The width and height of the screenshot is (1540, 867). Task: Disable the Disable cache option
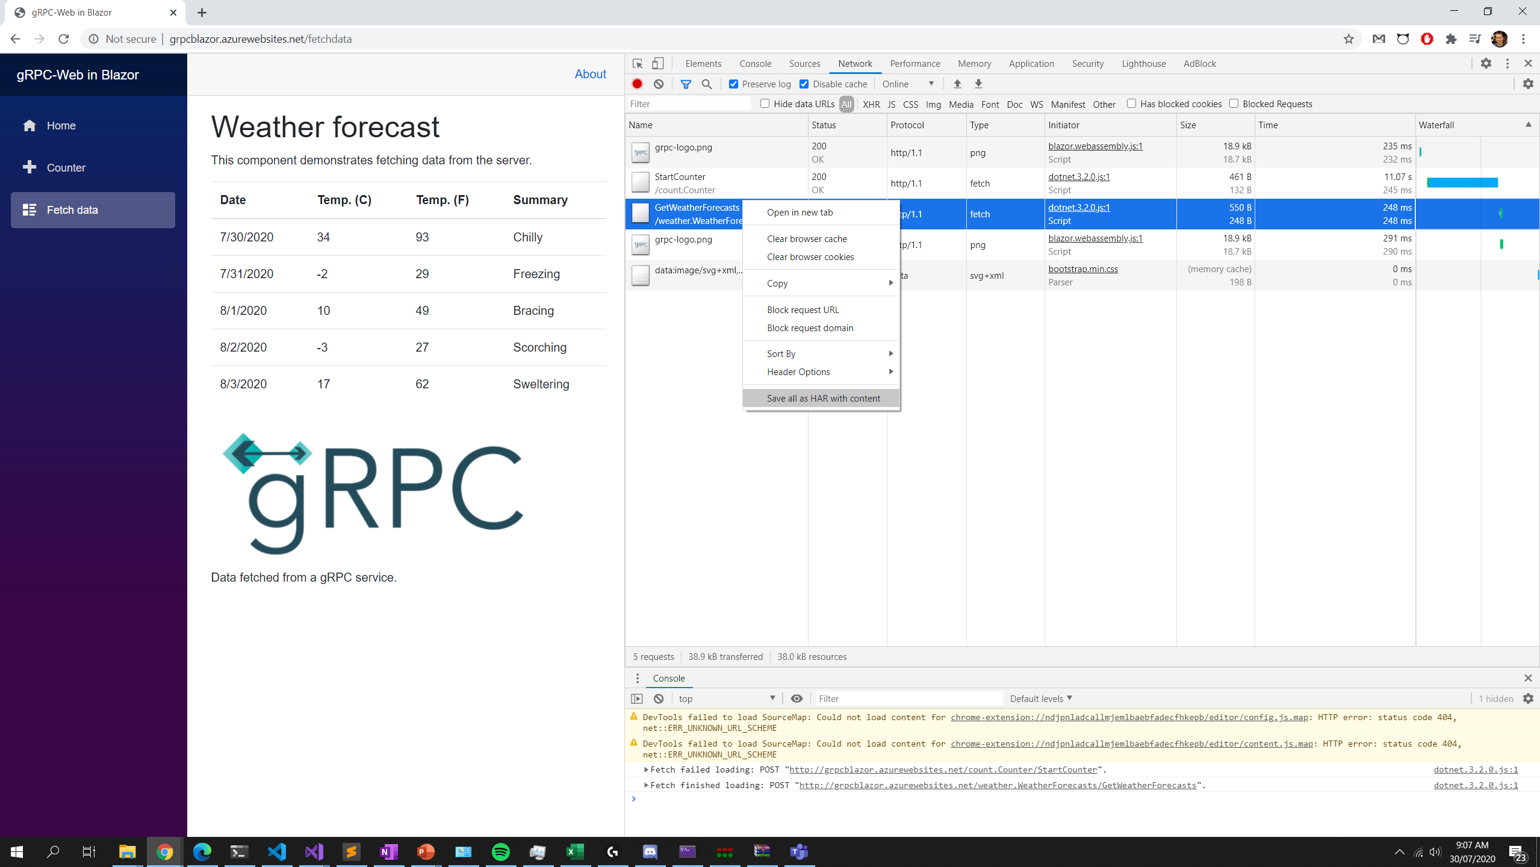tap(804, 84)
